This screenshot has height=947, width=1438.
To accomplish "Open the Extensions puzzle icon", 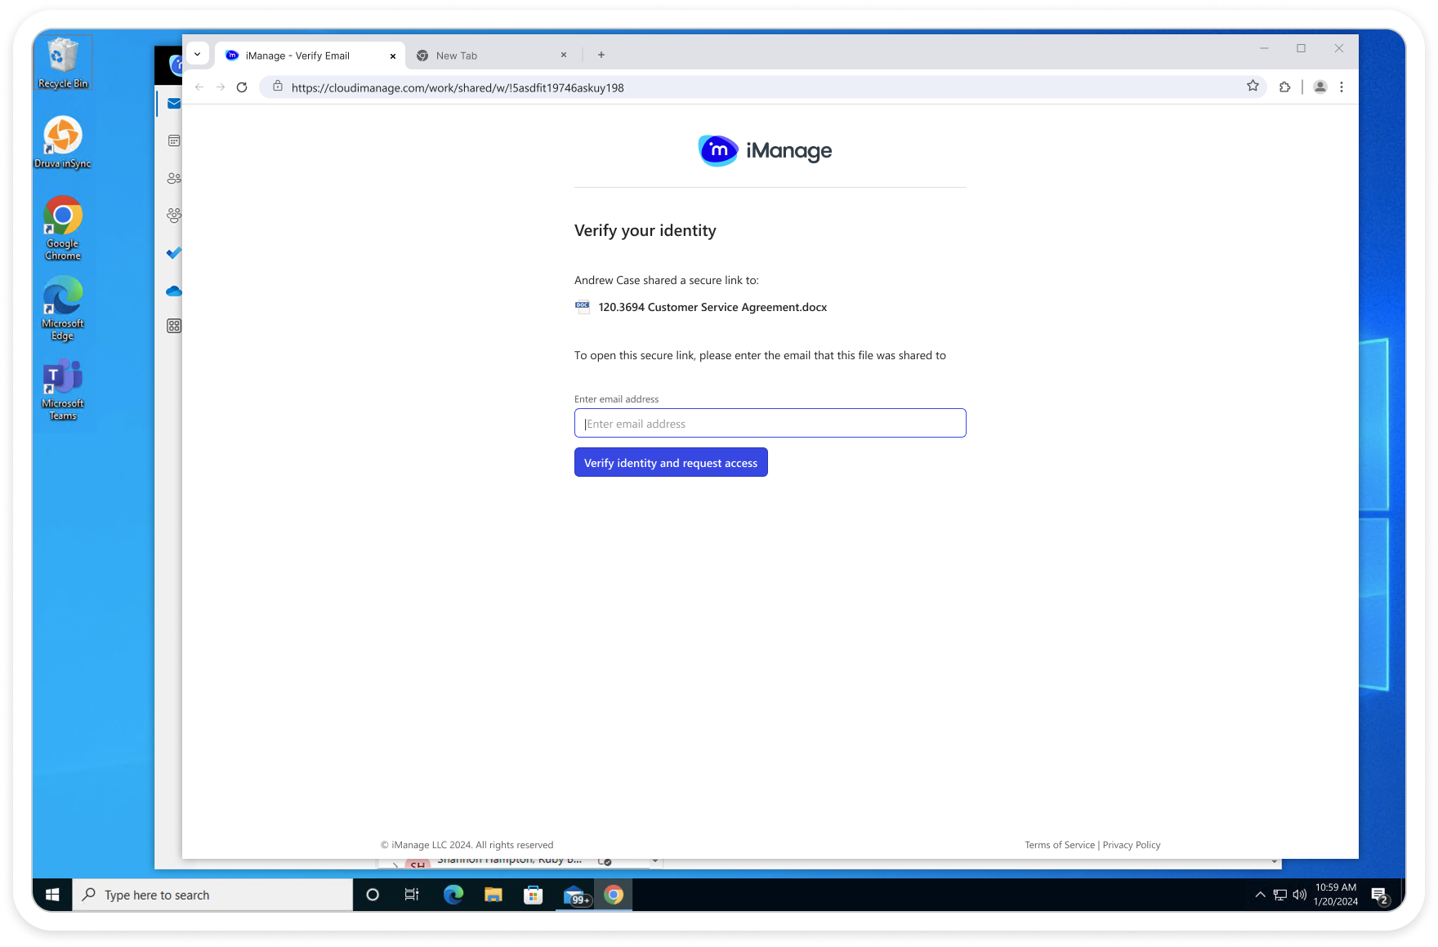I will (x=1284, y=87).
